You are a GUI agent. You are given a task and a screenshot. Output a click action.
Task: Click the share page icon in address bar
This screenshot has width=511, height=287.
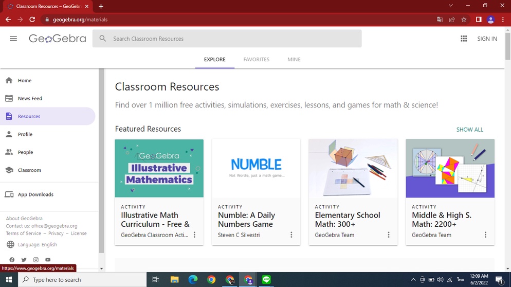[x=452, y=20]
